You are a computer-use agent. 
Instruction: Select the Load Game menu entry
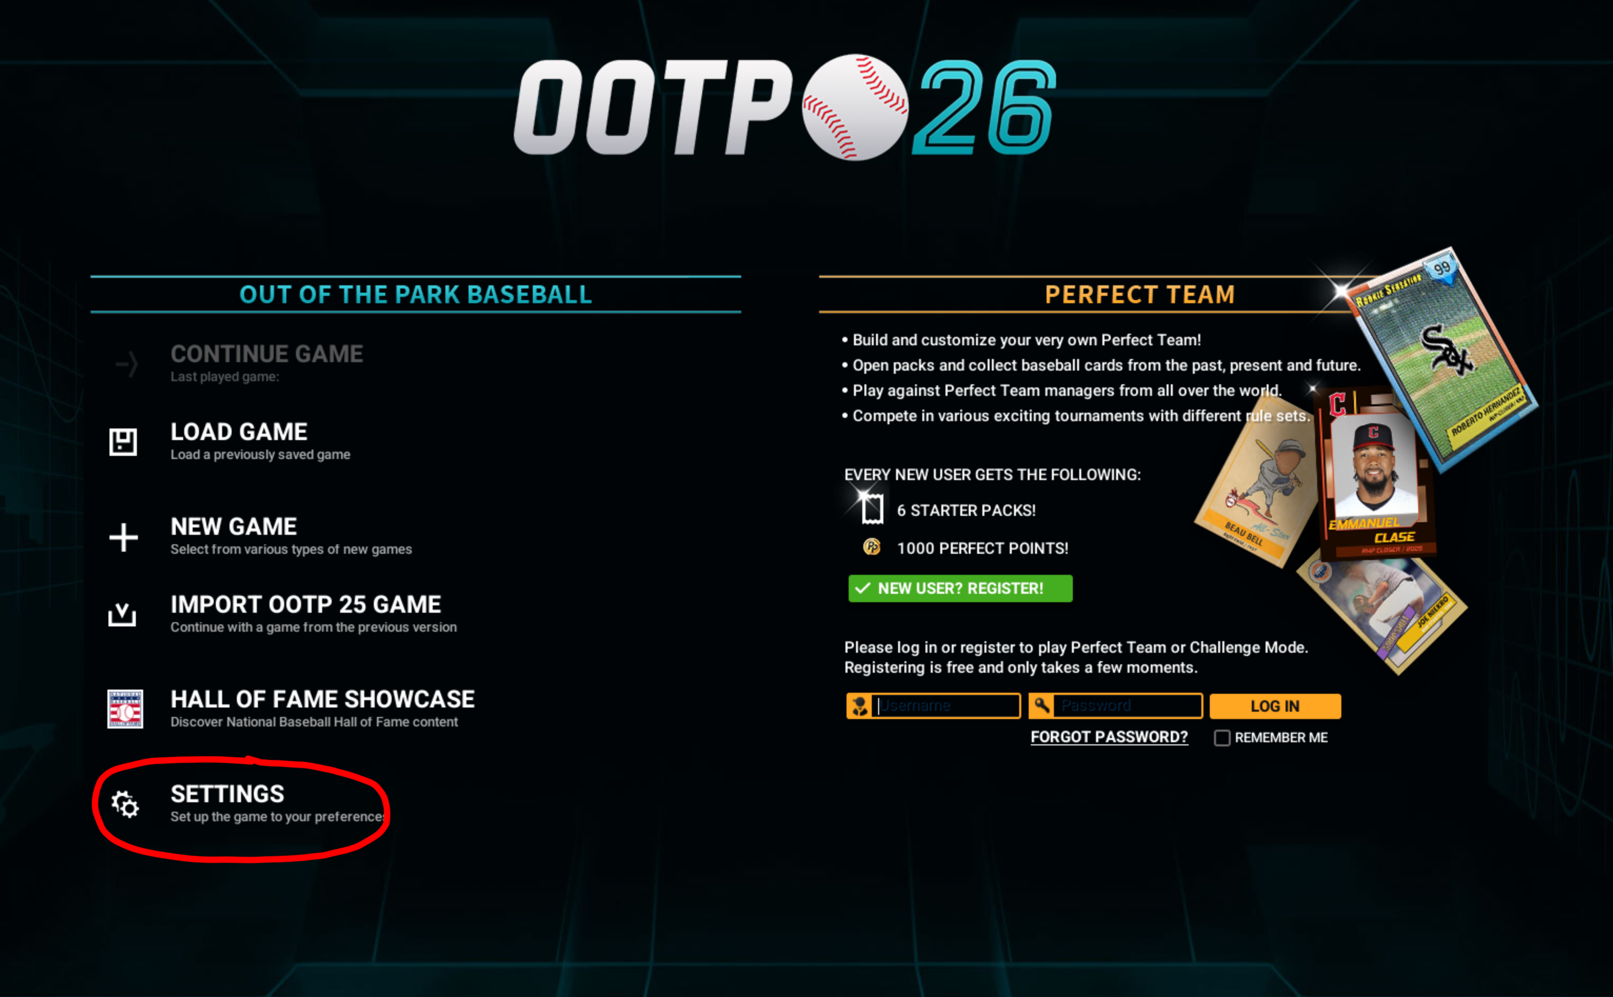point(261,441)
